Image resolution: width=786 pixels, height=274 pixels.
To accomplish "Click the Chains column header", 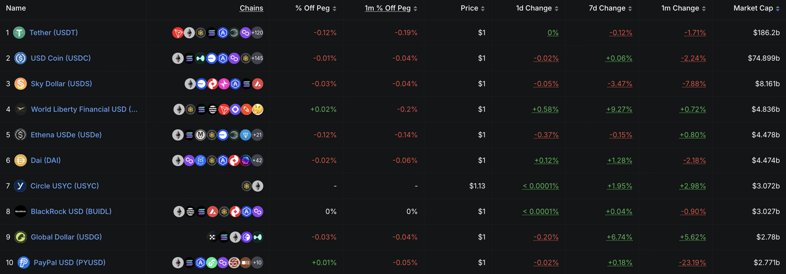I will (252, 9).
